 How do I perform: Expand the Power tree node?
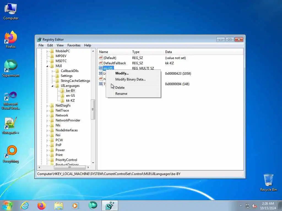(x=47, y=150)
